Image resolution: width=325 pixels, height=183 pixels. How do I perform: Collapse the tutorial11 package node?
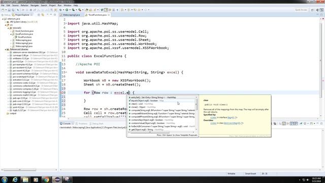(8, 28)
